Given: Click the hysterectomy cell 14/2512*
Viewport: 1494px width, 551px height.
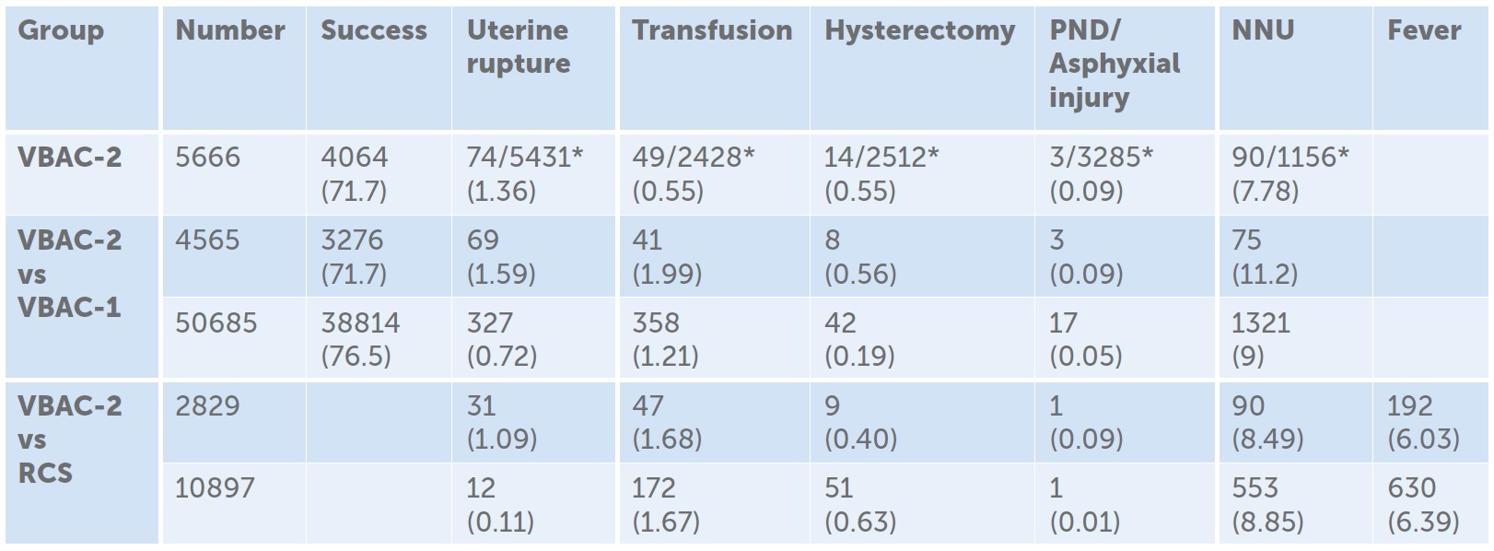Looking at the screenshot, I should (x=881, y=158).
